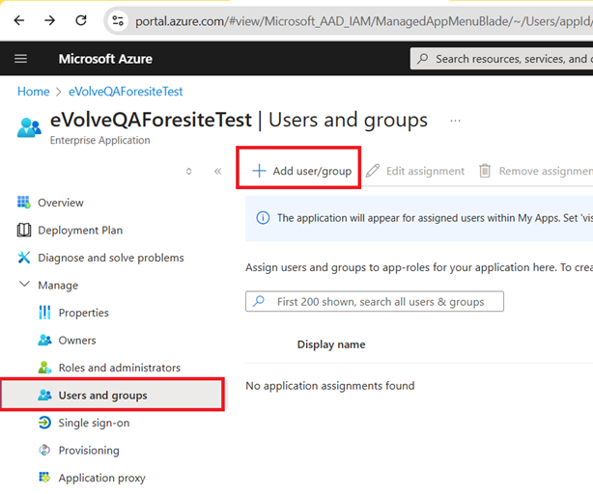Collapse the side menu with double chevron

(218, 172)
